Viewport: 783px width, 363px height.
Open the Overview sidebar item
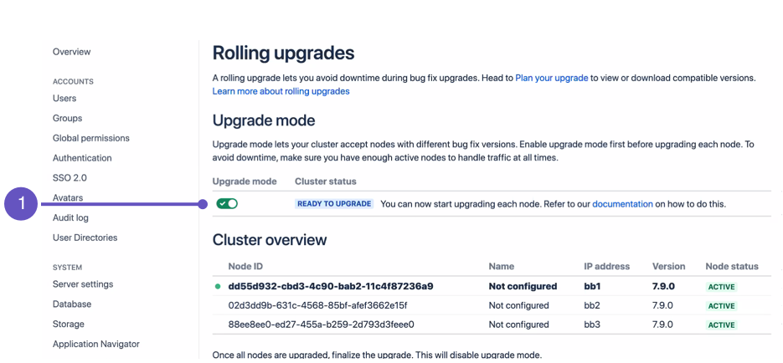[71, 52]
